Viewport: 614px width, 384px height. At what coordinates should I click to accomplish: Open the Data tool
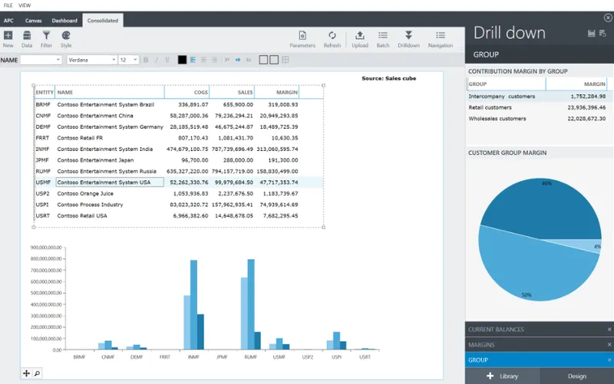(x=27, y=39)
